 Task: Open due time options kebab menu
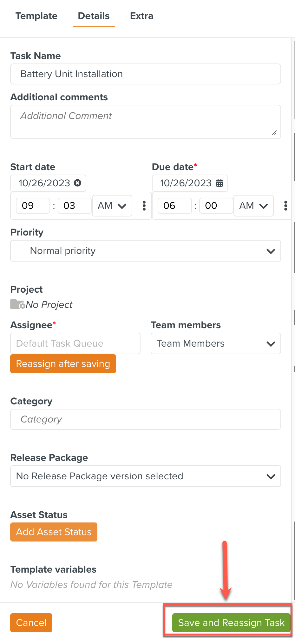click(x=286, y=206)
